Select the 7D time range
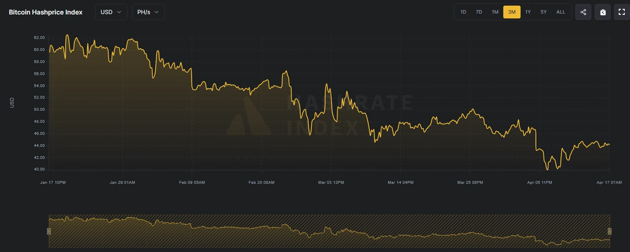This screenshot has width=630, height=252. pos(479,12)
